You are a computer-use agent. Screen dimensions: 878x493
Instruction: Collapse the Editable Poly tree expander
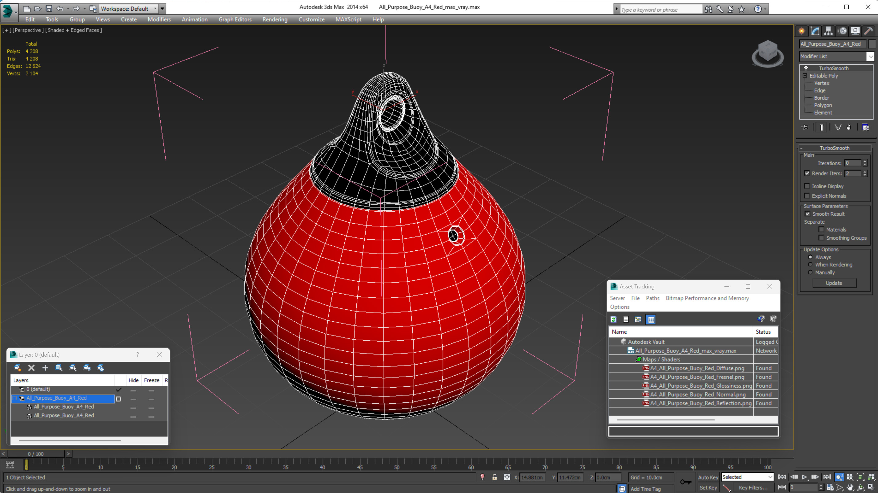point(805,76)
